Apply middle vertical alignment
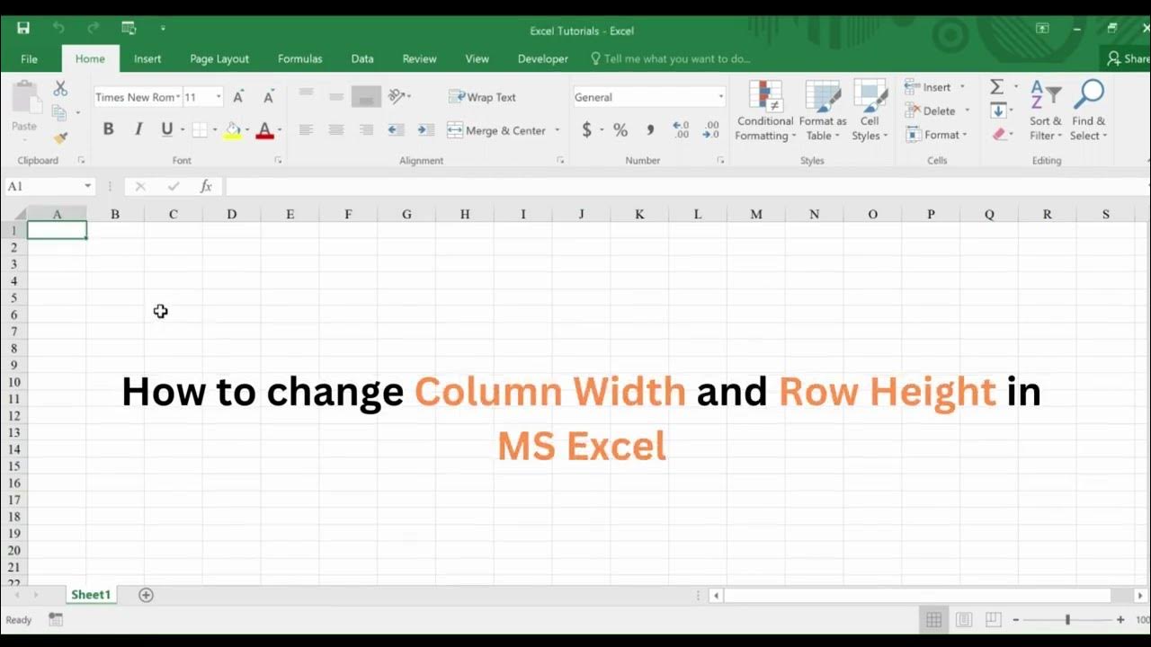The width and height of the screenshot is (1151, 647). pos(335,96)
